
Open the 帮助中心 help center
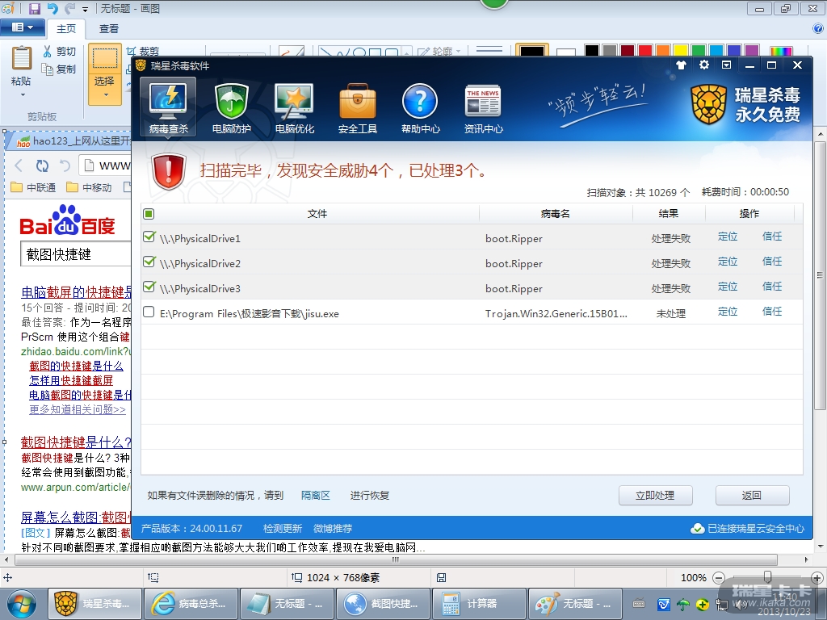420,107
